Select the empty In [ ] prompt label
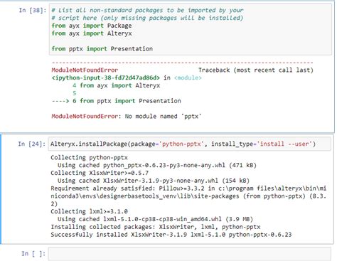This screenshot has height=261, width=337. 33,254
